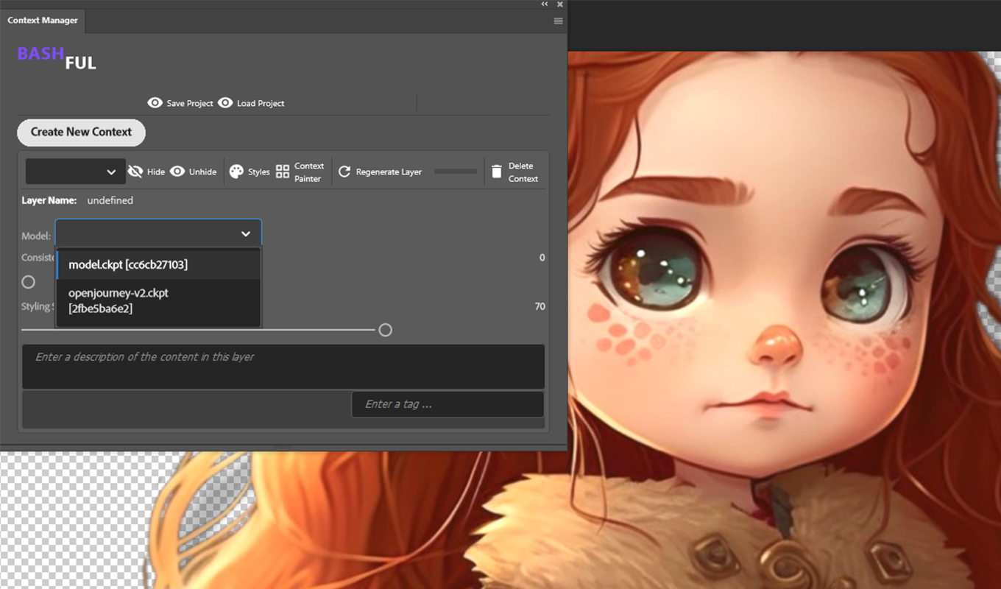The image size is (1001, 589).
Task: Switch to the Context Manager tab
Action: coord(43,21)
